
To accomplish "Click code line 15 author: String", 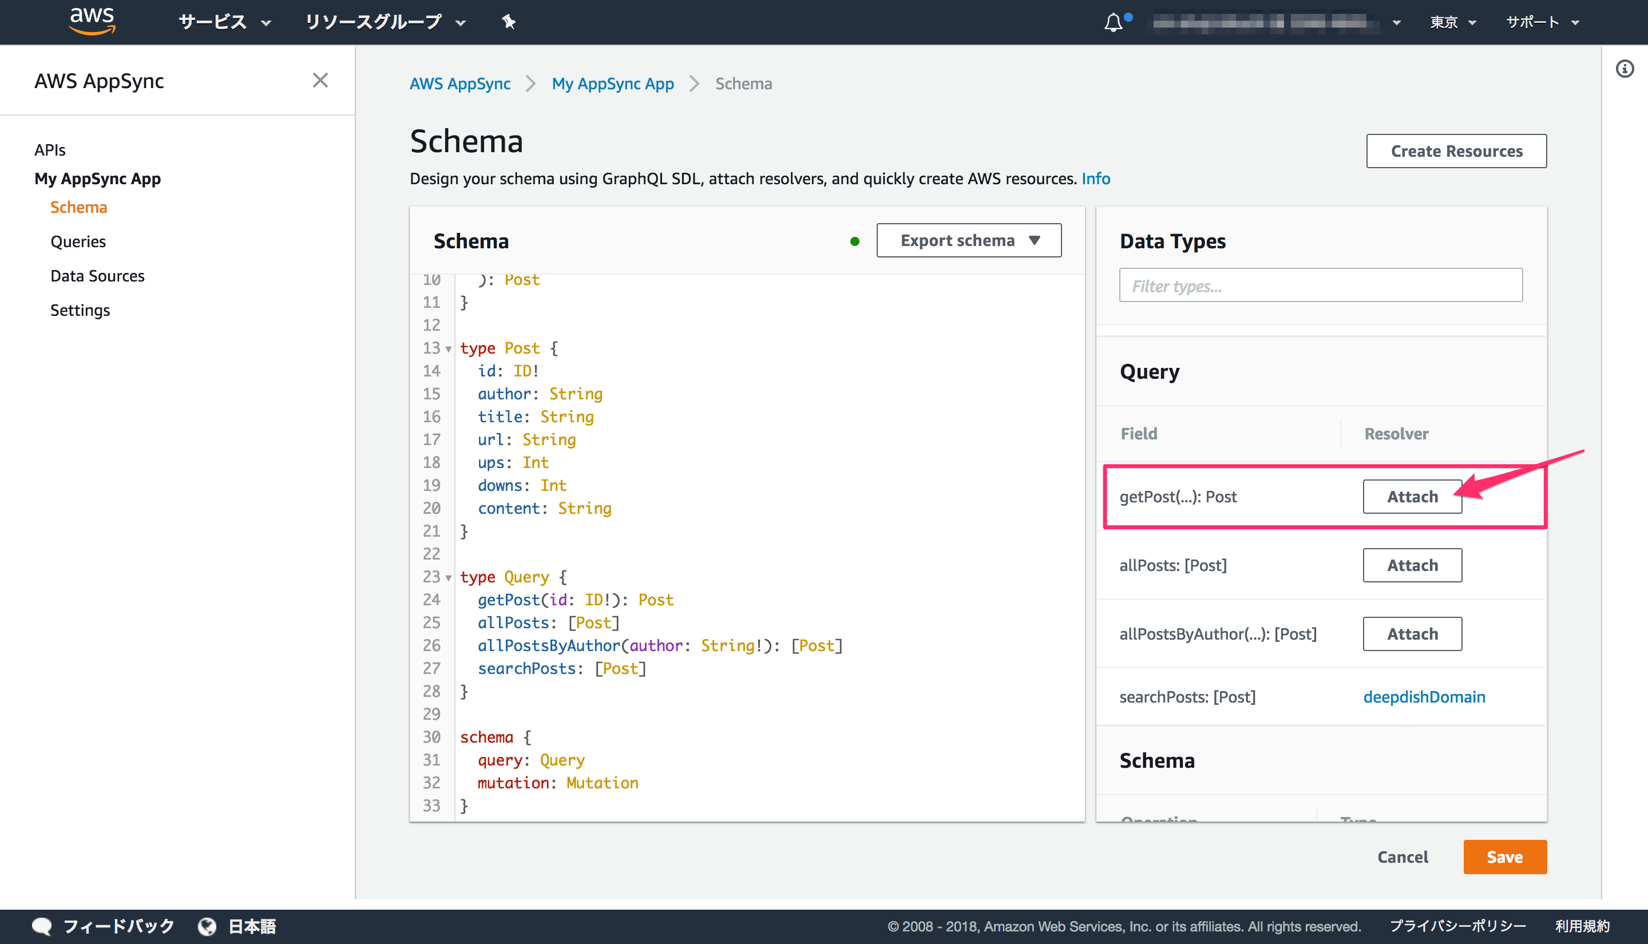I will point(540,394).
